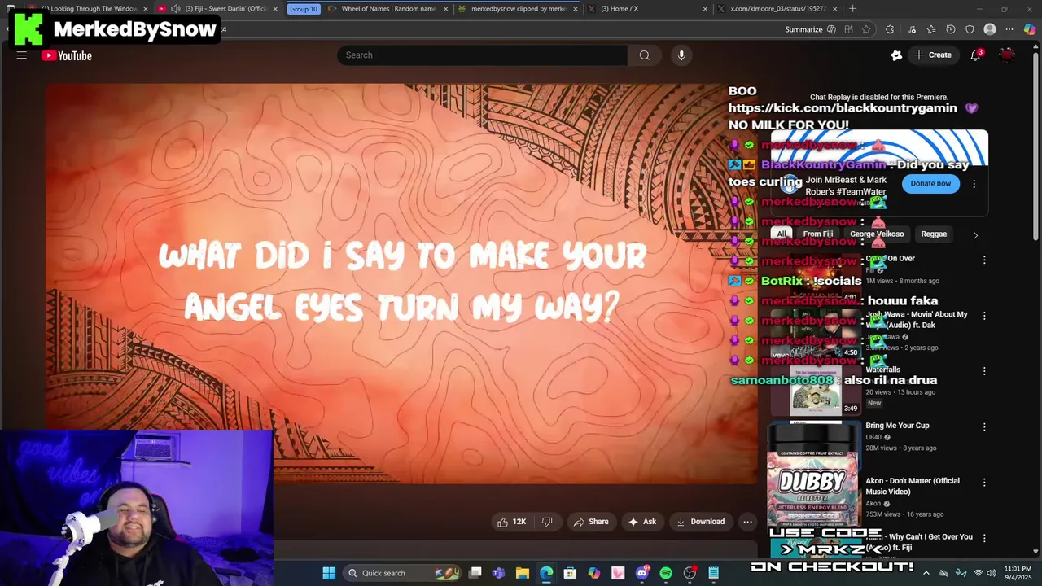Expand hidden system tray icons
Screen dimensions: 1042x586
pos(926,573)
